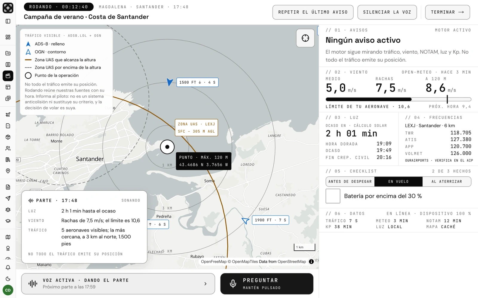Open the image gallery sidebar icon

coord(8,98)
